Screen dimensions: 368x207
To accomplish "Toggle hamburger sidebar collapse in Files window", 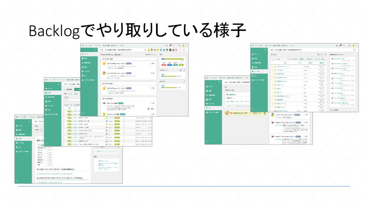I will (x=265, y=50).
